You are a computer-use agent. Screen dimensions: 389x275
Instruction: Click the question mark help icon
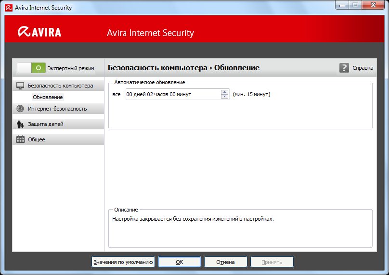(344, 68)
